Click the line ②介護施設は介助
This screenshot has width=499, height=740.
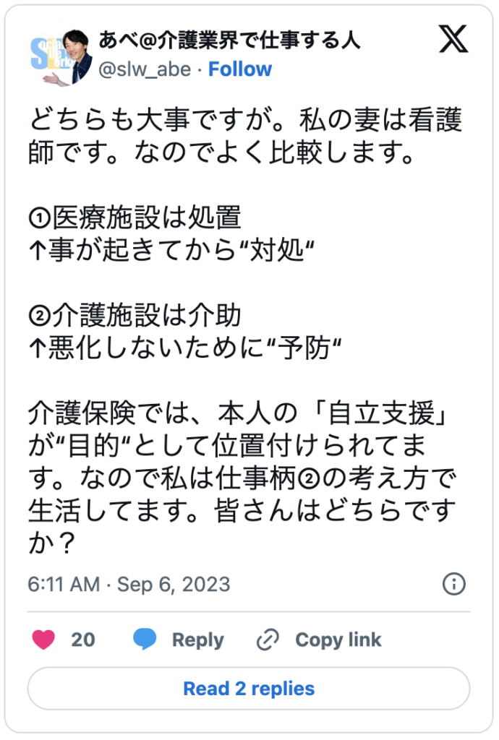135,316
